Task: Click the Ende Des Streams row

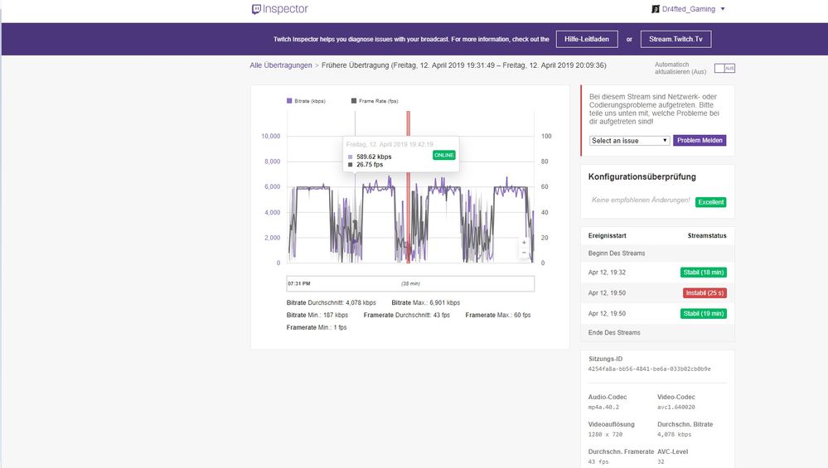Action: pos(657,332)
